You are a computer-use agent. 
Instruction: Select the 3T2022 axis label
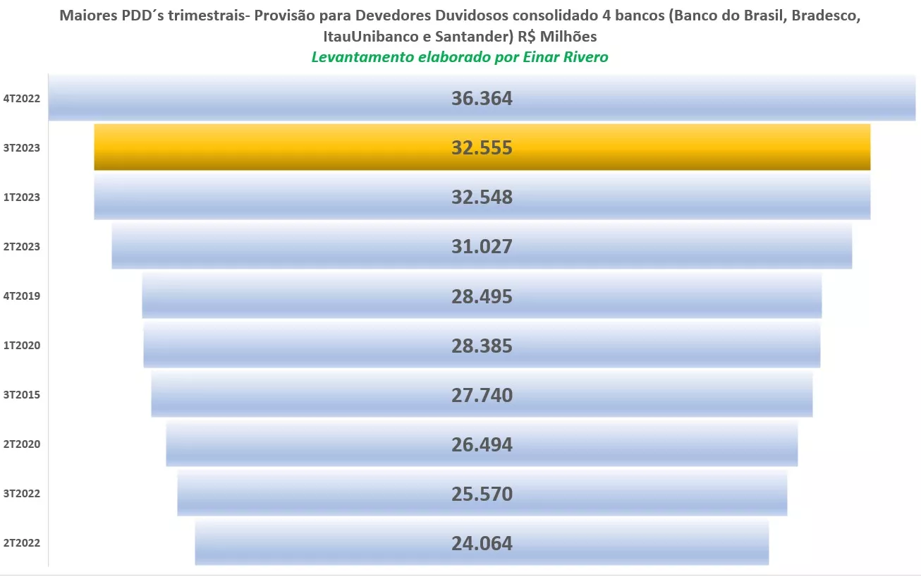click(x=22, y=493)
